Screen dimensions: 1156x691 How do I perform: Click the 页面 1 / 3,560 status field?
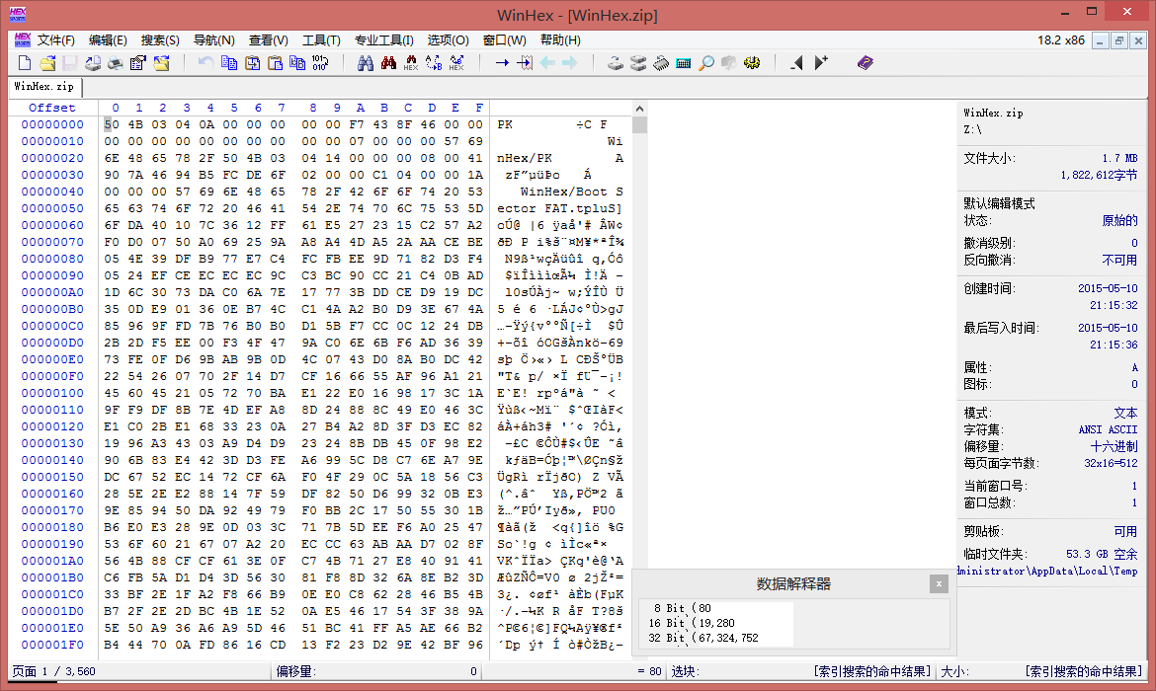pos(138,672)
